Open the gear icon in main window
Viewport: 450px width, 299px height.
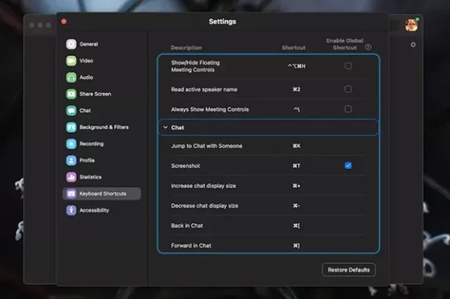click(x=413, y=45)
